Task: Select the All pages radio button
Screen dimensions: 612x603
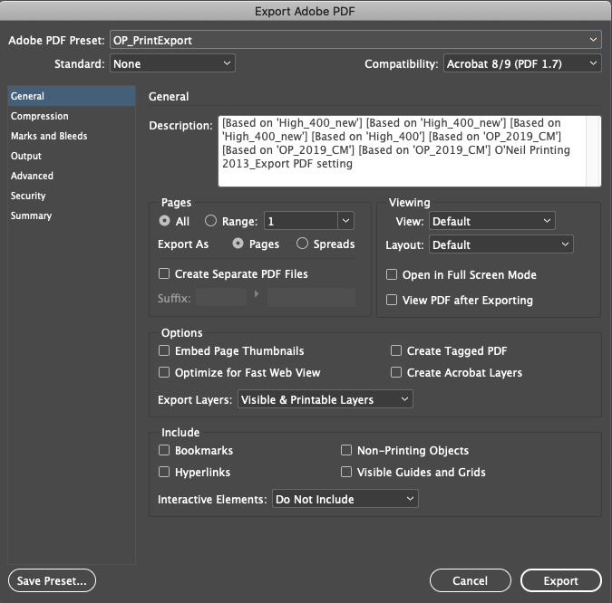Action: coord(165,221)
